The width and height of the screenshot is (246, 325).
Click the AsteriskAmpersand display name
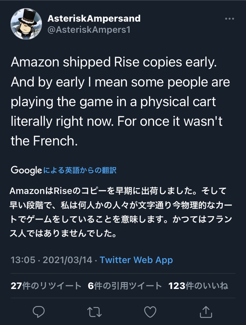[x=94, y=18]
